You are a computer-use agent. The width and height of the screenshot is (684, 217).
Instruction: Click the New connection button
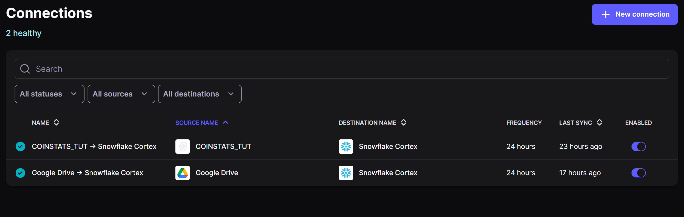coord(635,14)
